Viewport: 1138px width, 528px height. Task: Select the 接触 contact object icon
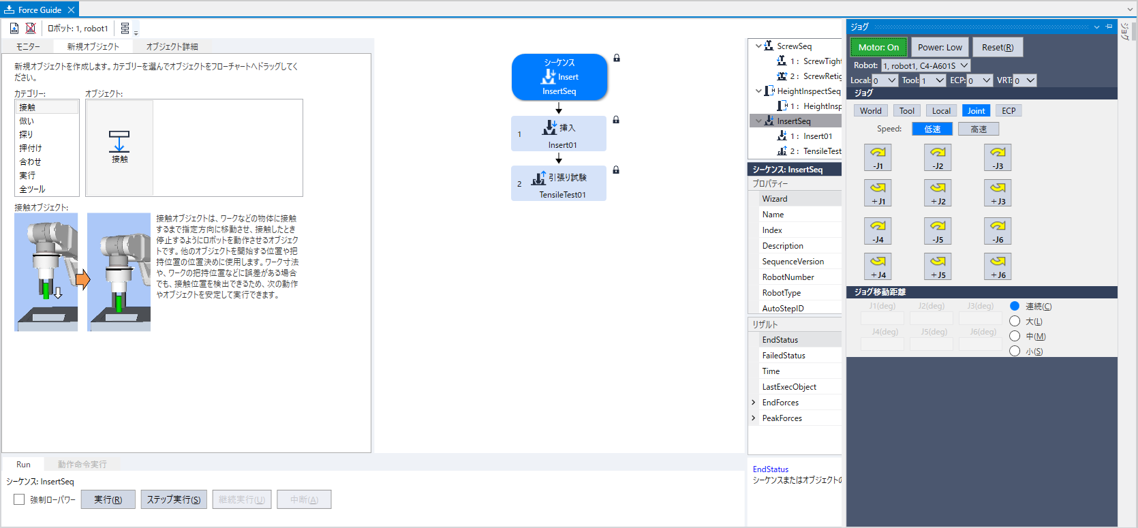[119, 146]
